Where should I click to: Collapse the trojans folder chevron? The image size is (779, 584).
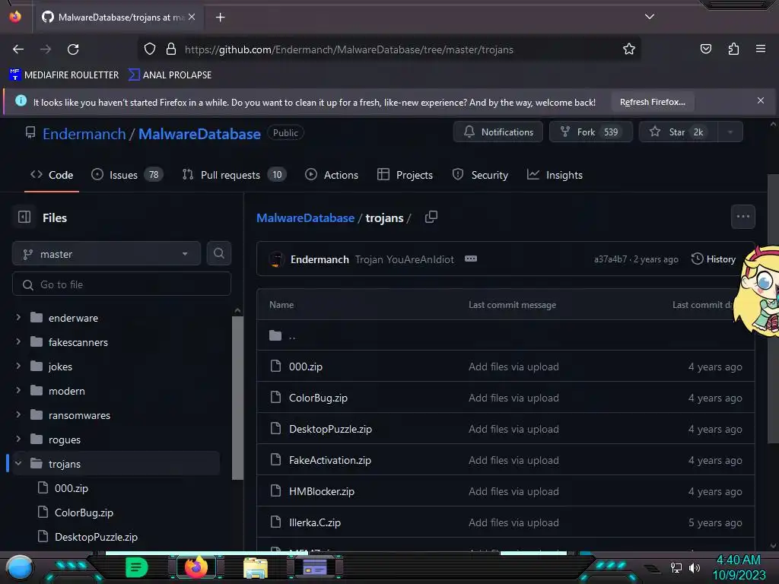click(x=18, y=463)
